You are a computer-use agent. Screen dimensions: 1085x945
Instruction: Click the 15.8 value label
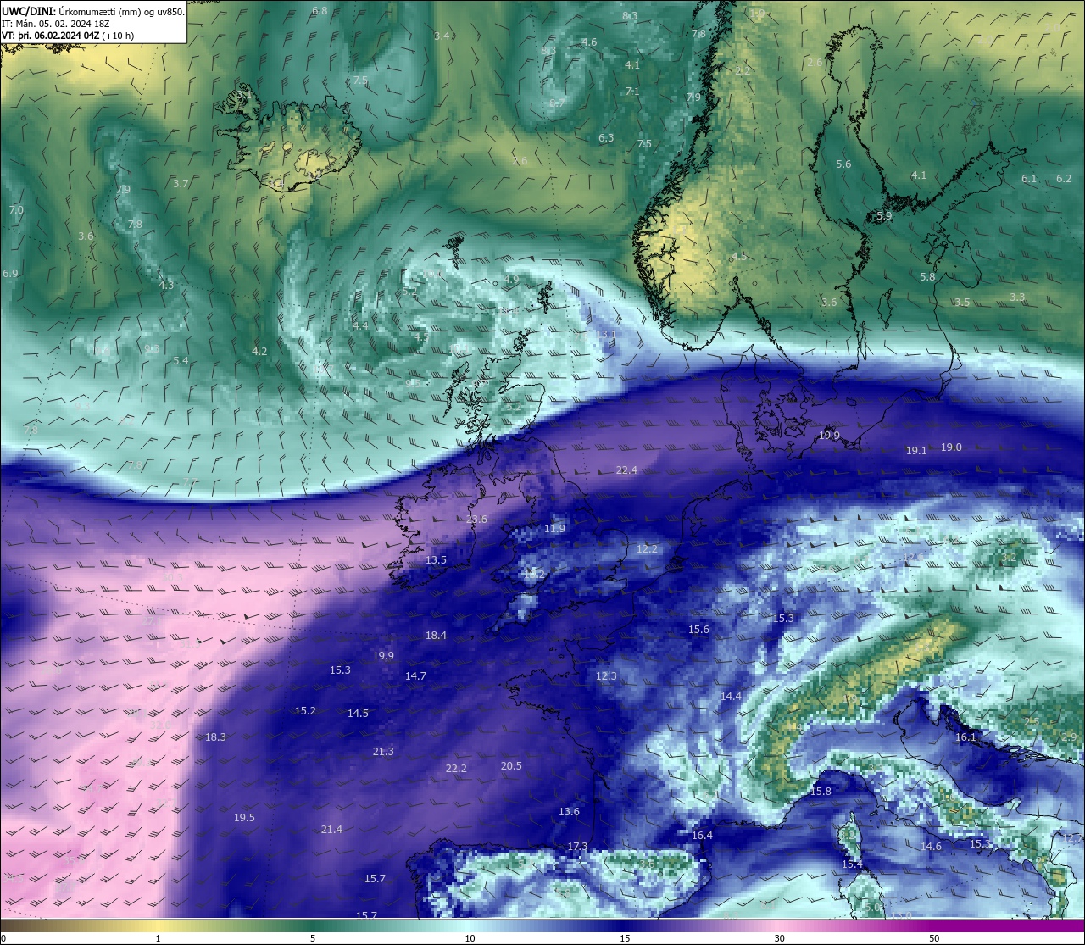[821, 792]
